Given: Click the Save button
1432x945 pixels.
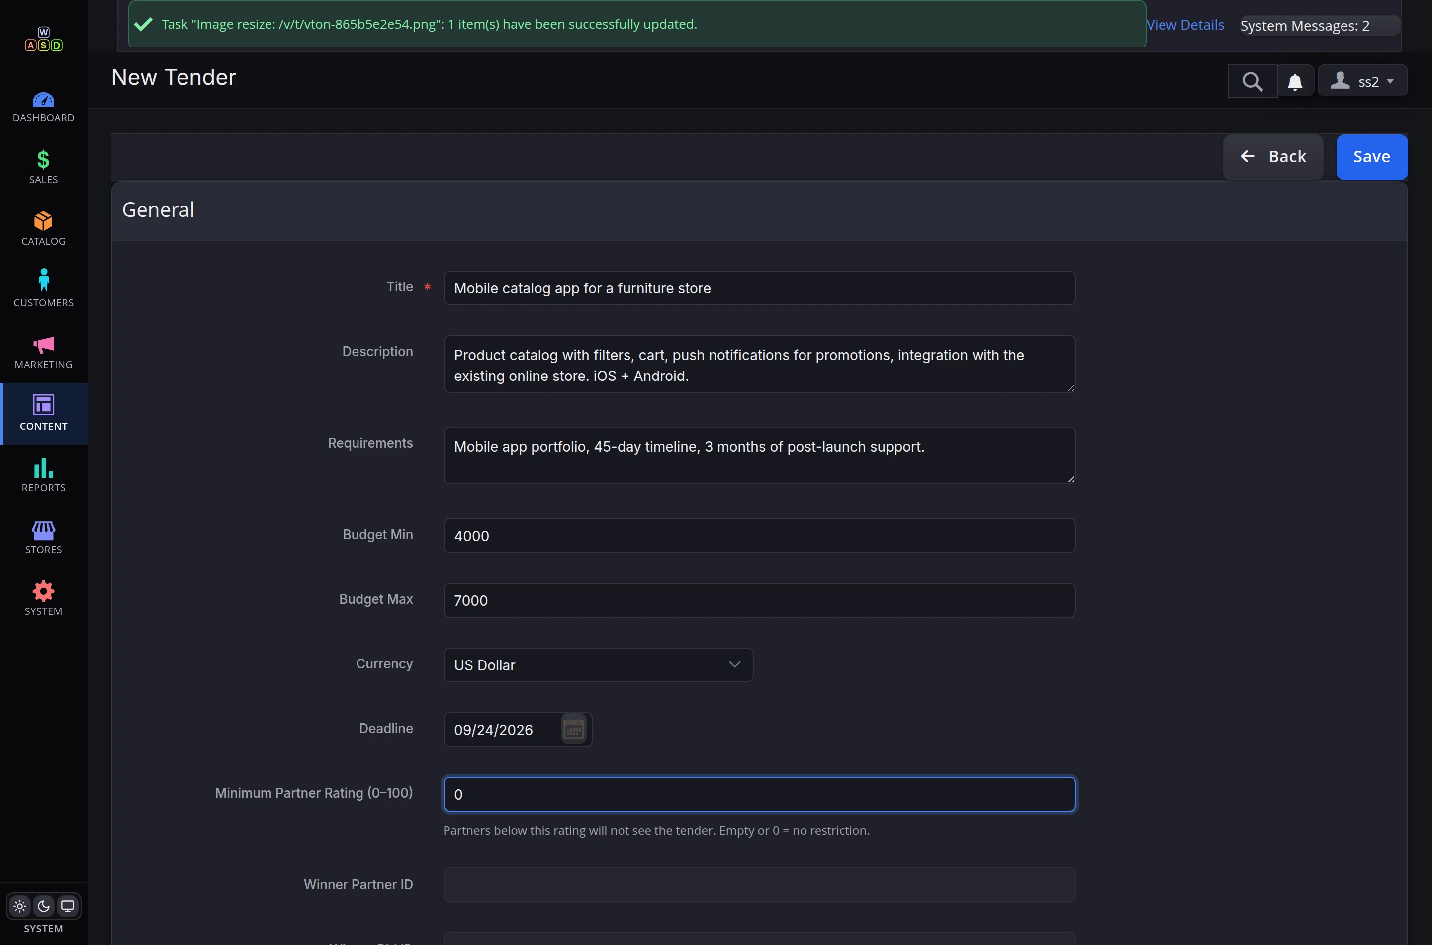Looking at the screenshot, I should (1371, 157).
